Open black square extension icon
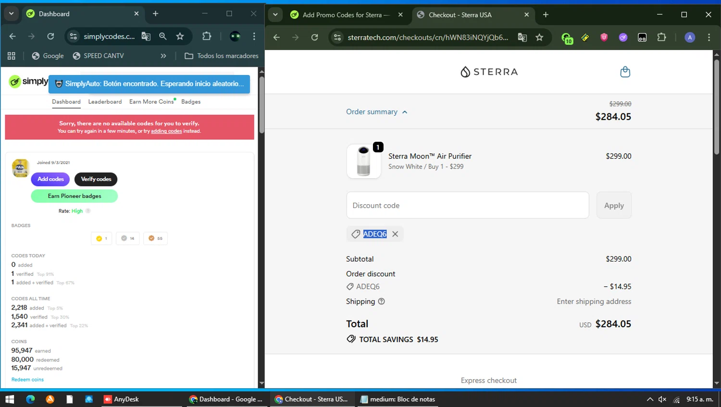Screen dimensions: 721x407 click(642, 37)
